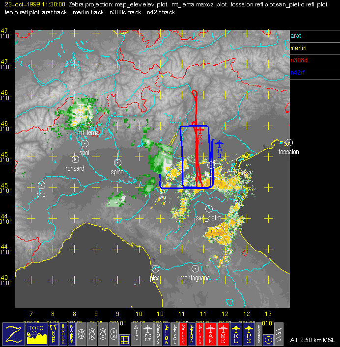
Task: Select the S/R radar composite icon
Action: (x=113, y=334)
